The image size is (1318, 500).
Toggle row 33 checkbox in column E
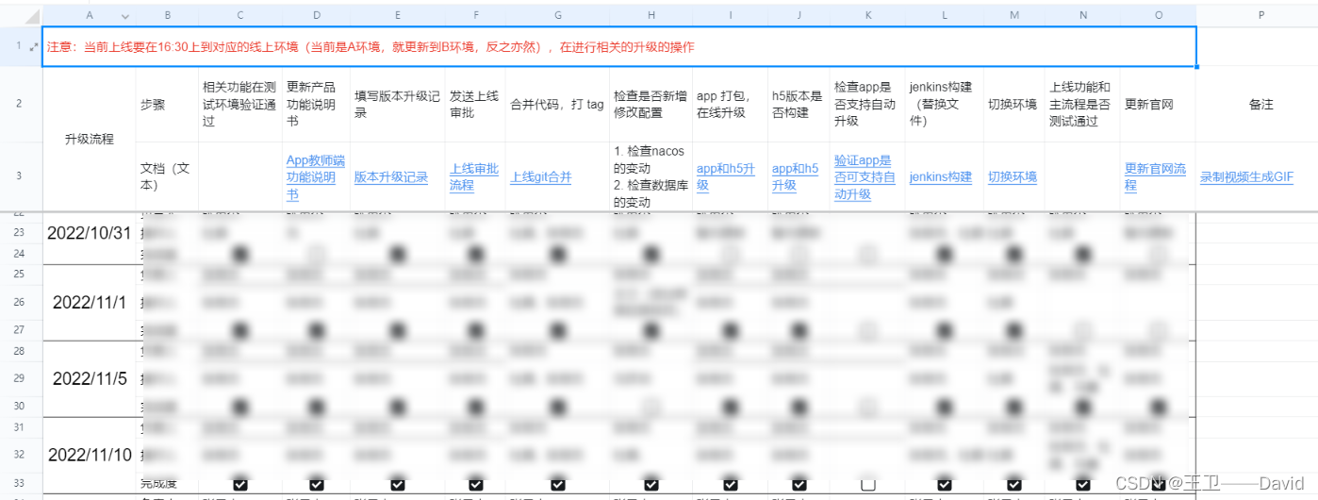397,484
